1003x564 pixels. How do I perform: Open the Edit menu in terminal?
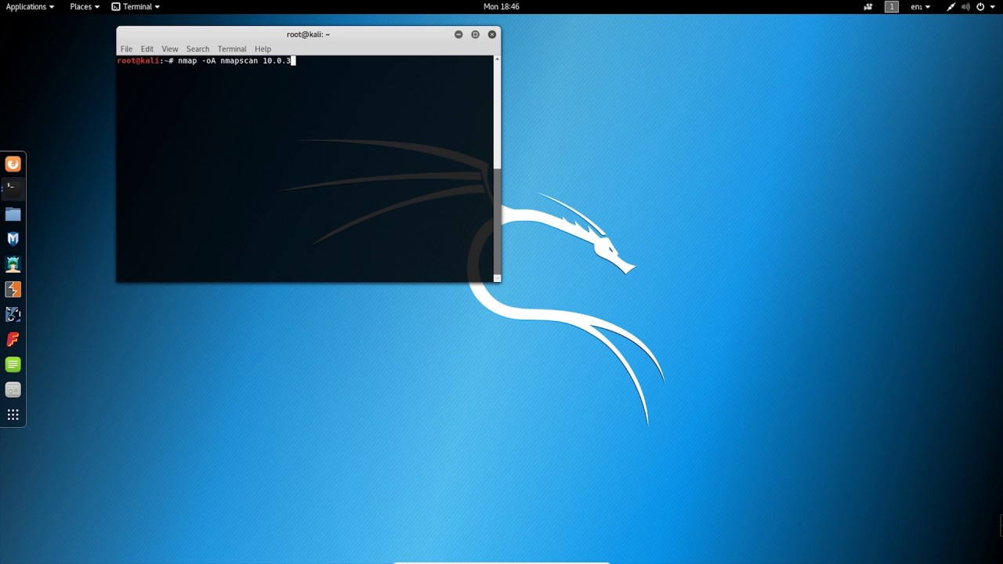click(x=147, y=49)
